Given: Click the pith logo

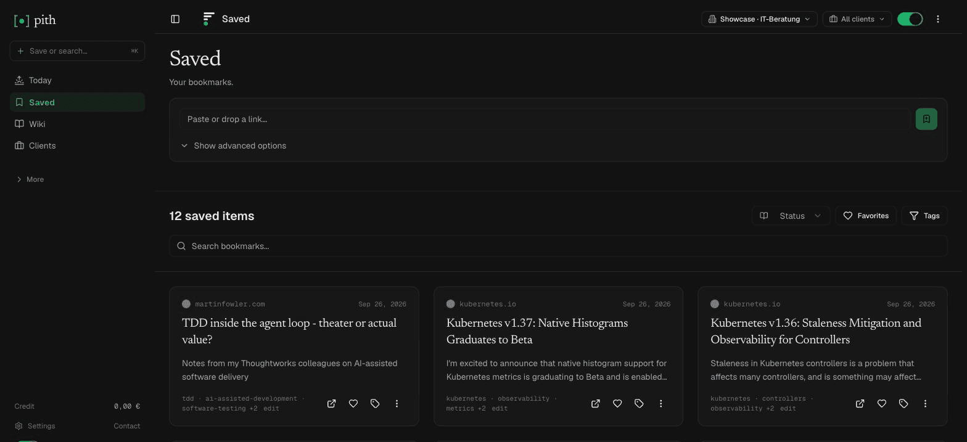Looking at the screenshot, I should coord(35,20).
